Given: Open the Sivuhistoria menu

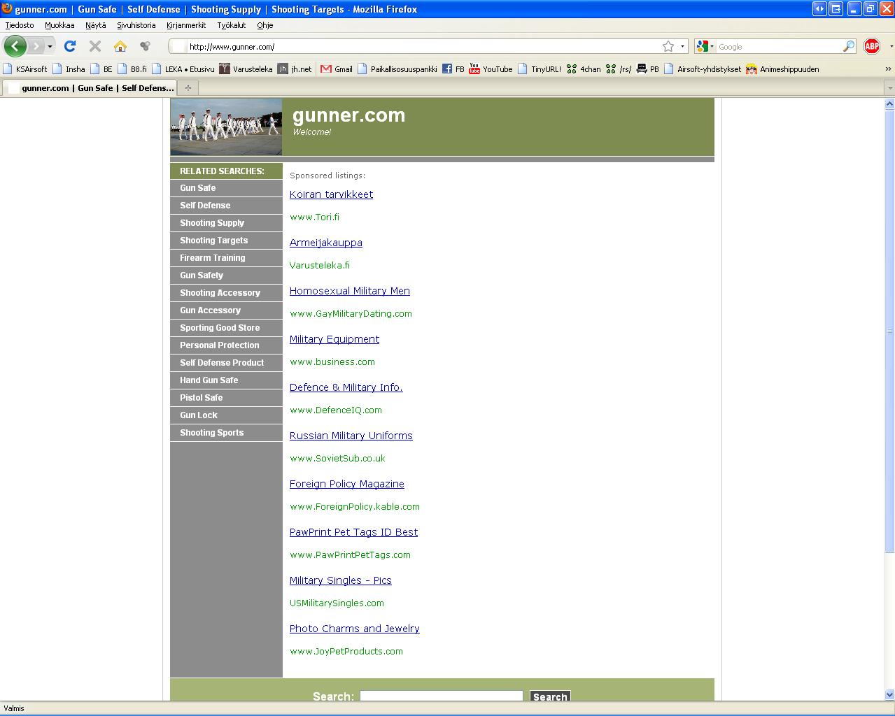Looking at the screenshot, I should click(136, 25).
